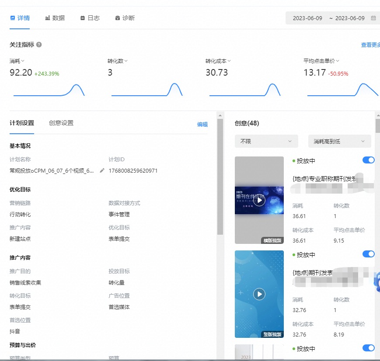Click the end date 2023-06-09 field
Image resolution: width=380 pixels, height=361 pixels.
pyautogui.click(x=350, y=18)
